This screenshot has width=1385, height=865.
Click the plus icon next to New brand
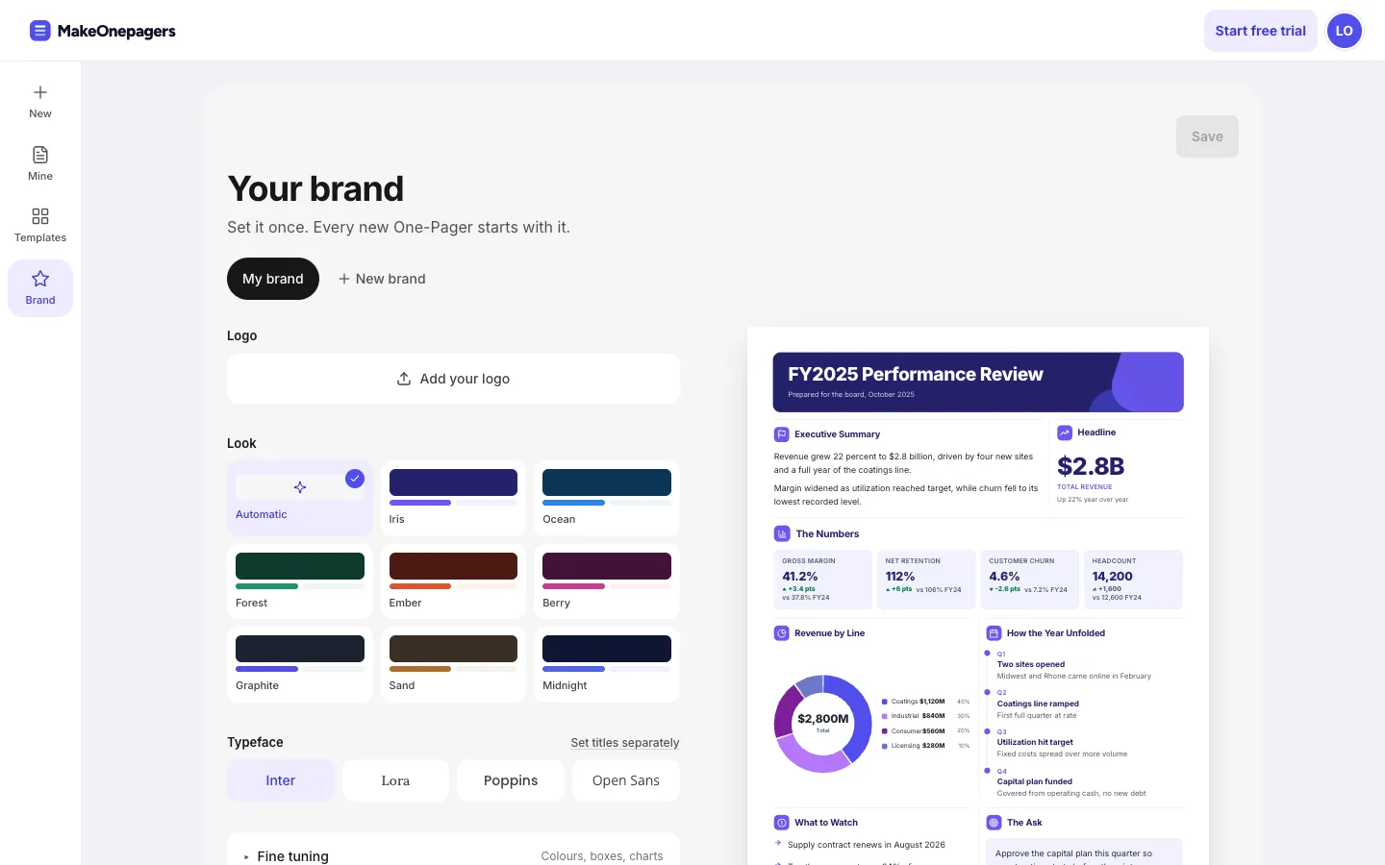coord(343,279)
